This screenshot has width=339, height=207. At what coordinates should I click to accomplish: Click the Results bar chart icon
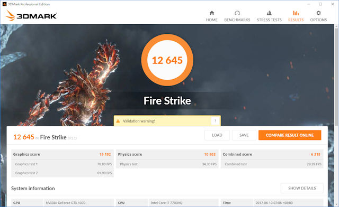296,13
